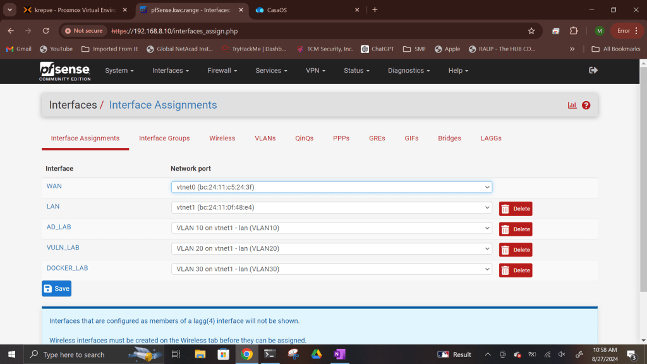Viewport: 647px width, 364px height.
Task: Open the AD_LAB network port dropdown
Action: 331,228
